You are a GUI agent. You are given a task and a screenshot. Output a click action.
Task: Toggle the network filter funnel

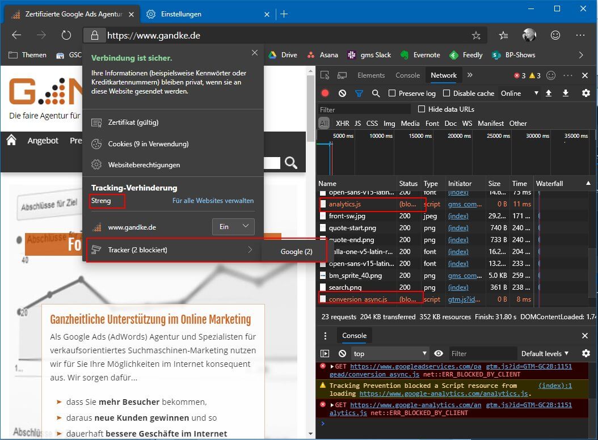[359, 93]
